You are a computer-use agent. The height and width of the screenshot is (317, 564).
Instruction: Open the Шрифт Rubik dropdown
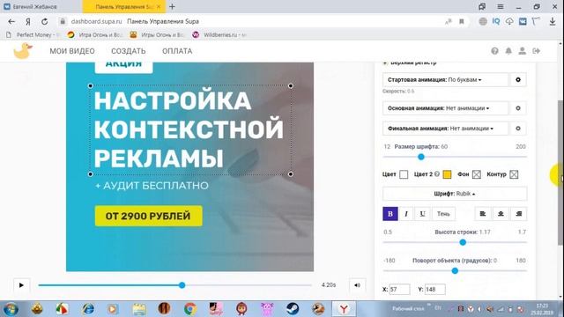coord(455,194)
